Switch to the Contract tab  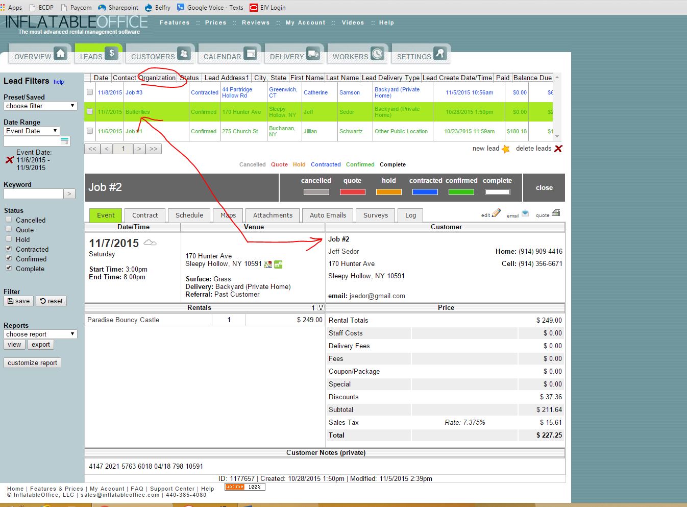click(x=145, y=215)
